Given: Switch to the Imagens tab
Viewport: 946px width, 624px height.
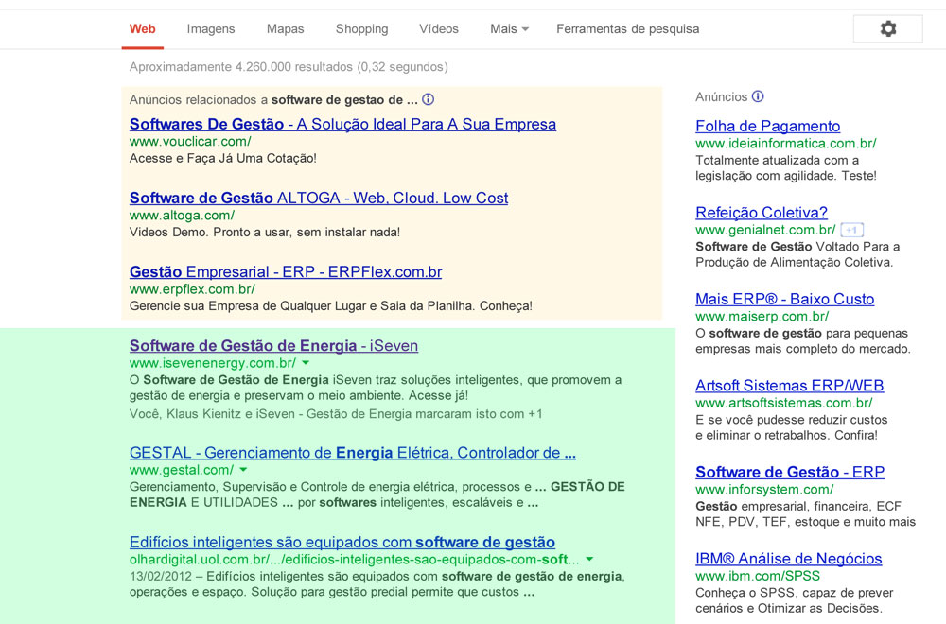Looking at the screenshot, I should pyautogui.click(x=211, y=29).
